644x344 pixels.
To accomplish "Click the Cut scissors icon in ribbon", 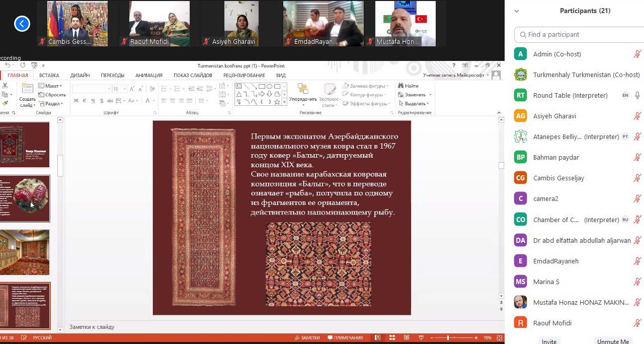I will coord(5,86).
